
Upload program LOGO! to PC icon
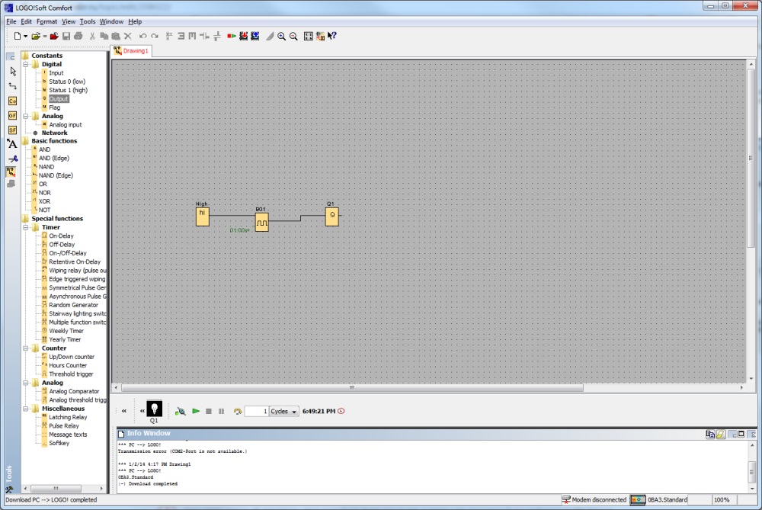pyautogui.click(x=255, y=36)
